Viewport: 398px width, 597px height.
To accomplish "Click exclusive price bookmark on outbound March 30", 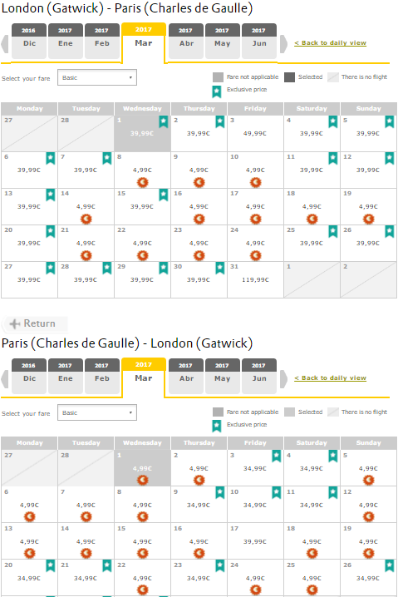I will (x=220, y=268).
